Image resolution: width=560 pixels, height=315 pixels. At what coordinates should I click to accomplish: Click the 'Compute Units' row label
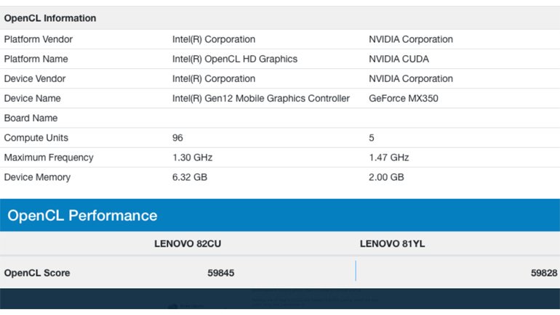click(x=36, y=138)
